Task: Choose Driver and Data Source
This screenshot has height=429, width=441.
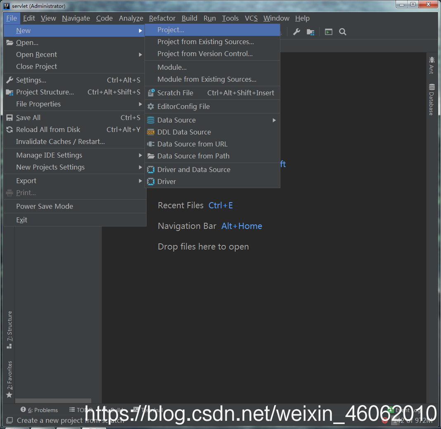Action: click(x=212, y=170)
